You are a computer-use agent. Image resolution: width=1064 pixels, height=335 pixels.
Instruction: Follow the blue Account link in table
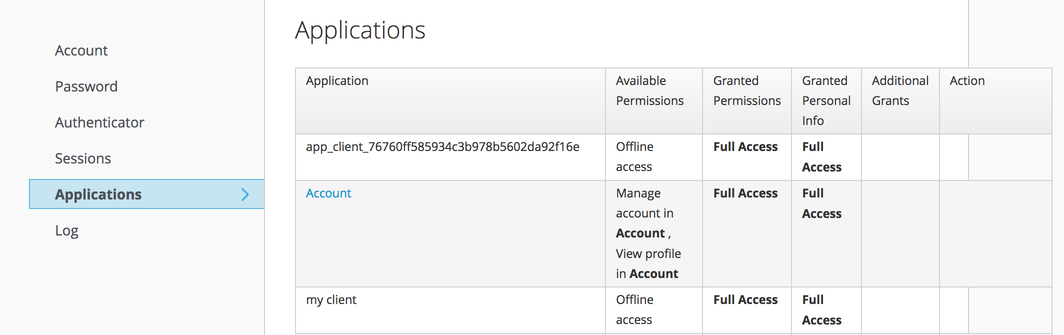tap(328, 193)
